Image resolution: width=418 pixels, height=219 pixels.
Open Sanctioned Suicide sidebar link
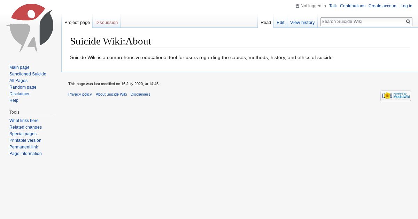pyautogui.click(x=28, y=74)
